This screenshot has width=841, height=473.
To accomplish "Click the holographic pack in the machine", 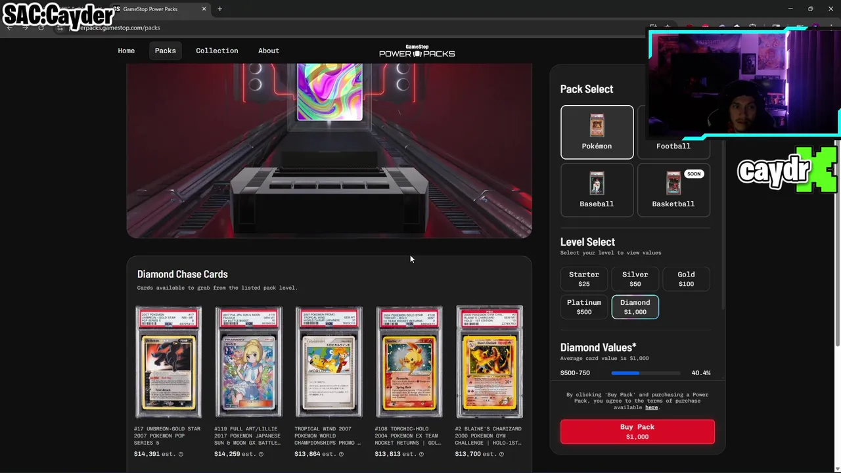I will tap(329, 92).
